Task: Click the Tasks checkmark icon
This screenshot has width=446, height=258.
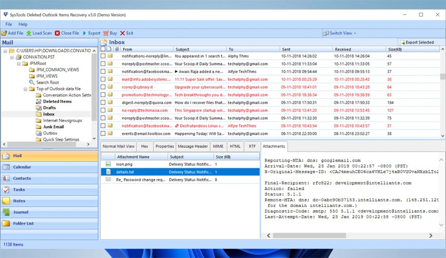Action: (6, 190)
